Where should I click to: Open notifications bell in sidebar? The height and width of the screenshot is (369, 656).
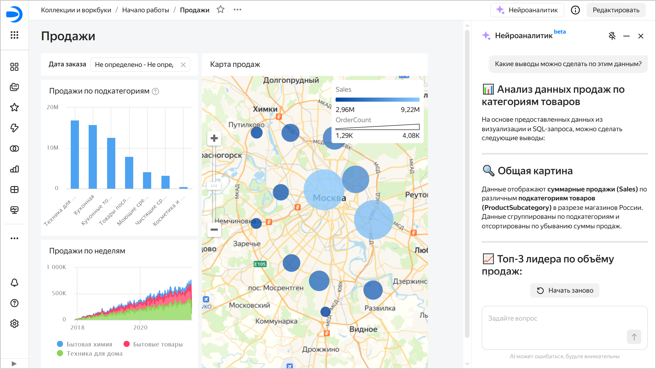pos(14,283)
